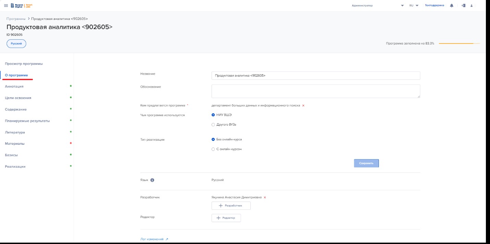Image resolution: width=490 pixels, height=244 pixels.
Task: Go to the Материалы sidebar section
Action: (x=15, y=144)
